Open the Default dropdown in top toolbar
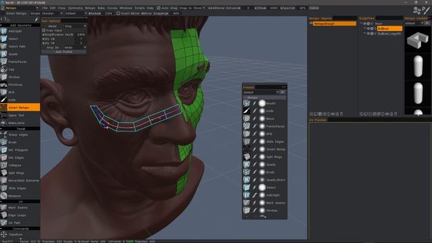Viewport: 432px width, 243px height. [76, 13]
